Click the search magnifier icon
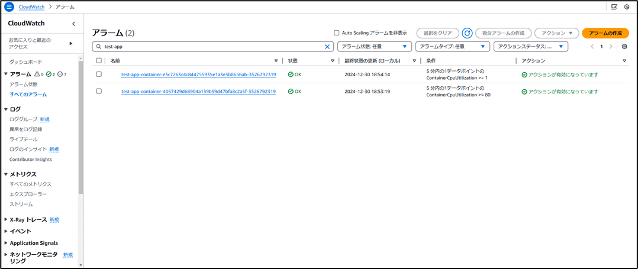This screenshot has width=638, height=269. (x=98, y=47)
